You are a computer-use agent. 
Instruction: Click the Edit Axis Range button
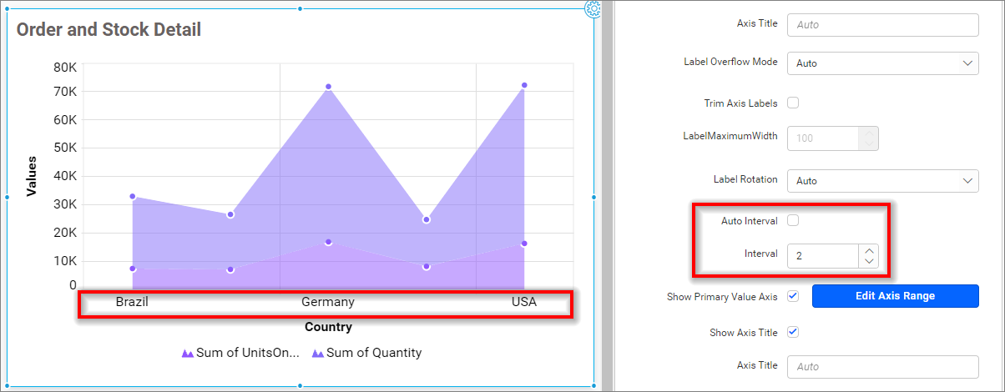(895, 296)
